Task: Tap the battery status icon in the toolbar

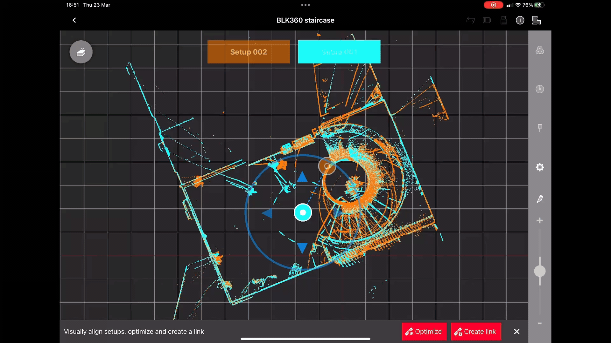Action: (487, 20)
